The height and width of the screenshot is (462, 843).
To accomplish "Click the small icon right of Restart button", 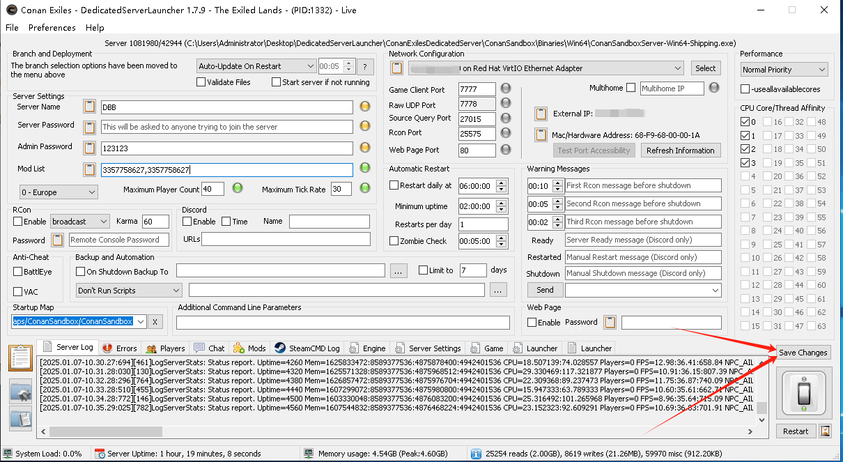I will click(825, 431).
